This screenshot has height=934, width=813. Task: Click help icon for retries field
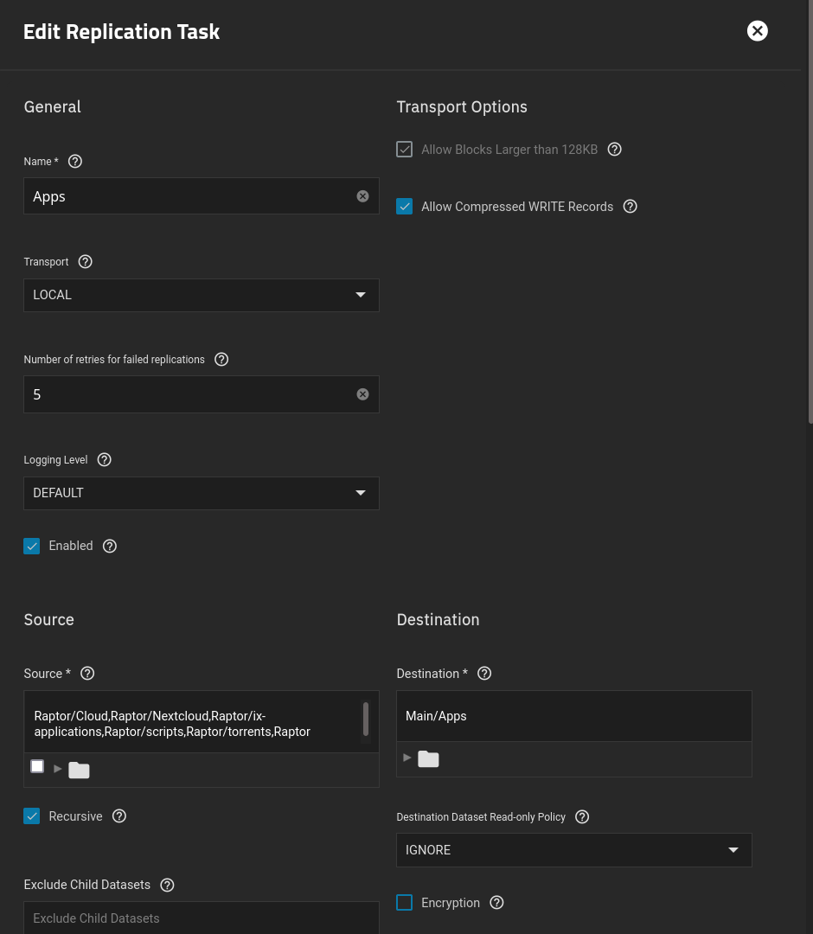[221, 360]
